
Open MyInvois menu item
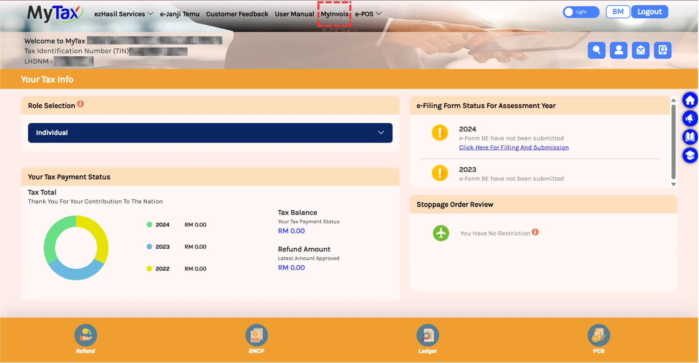point(335,14)
